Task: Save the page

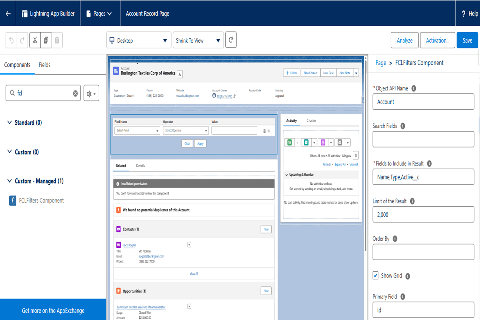Action: point(467,40)
